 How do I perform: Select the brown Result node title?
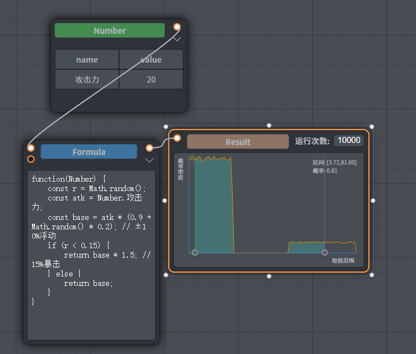point(238,142)
